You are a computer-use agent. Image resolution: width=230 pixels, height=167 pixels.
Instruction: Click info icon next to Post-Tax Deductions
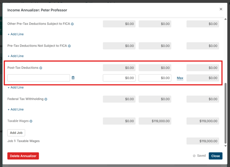point(41,68)
